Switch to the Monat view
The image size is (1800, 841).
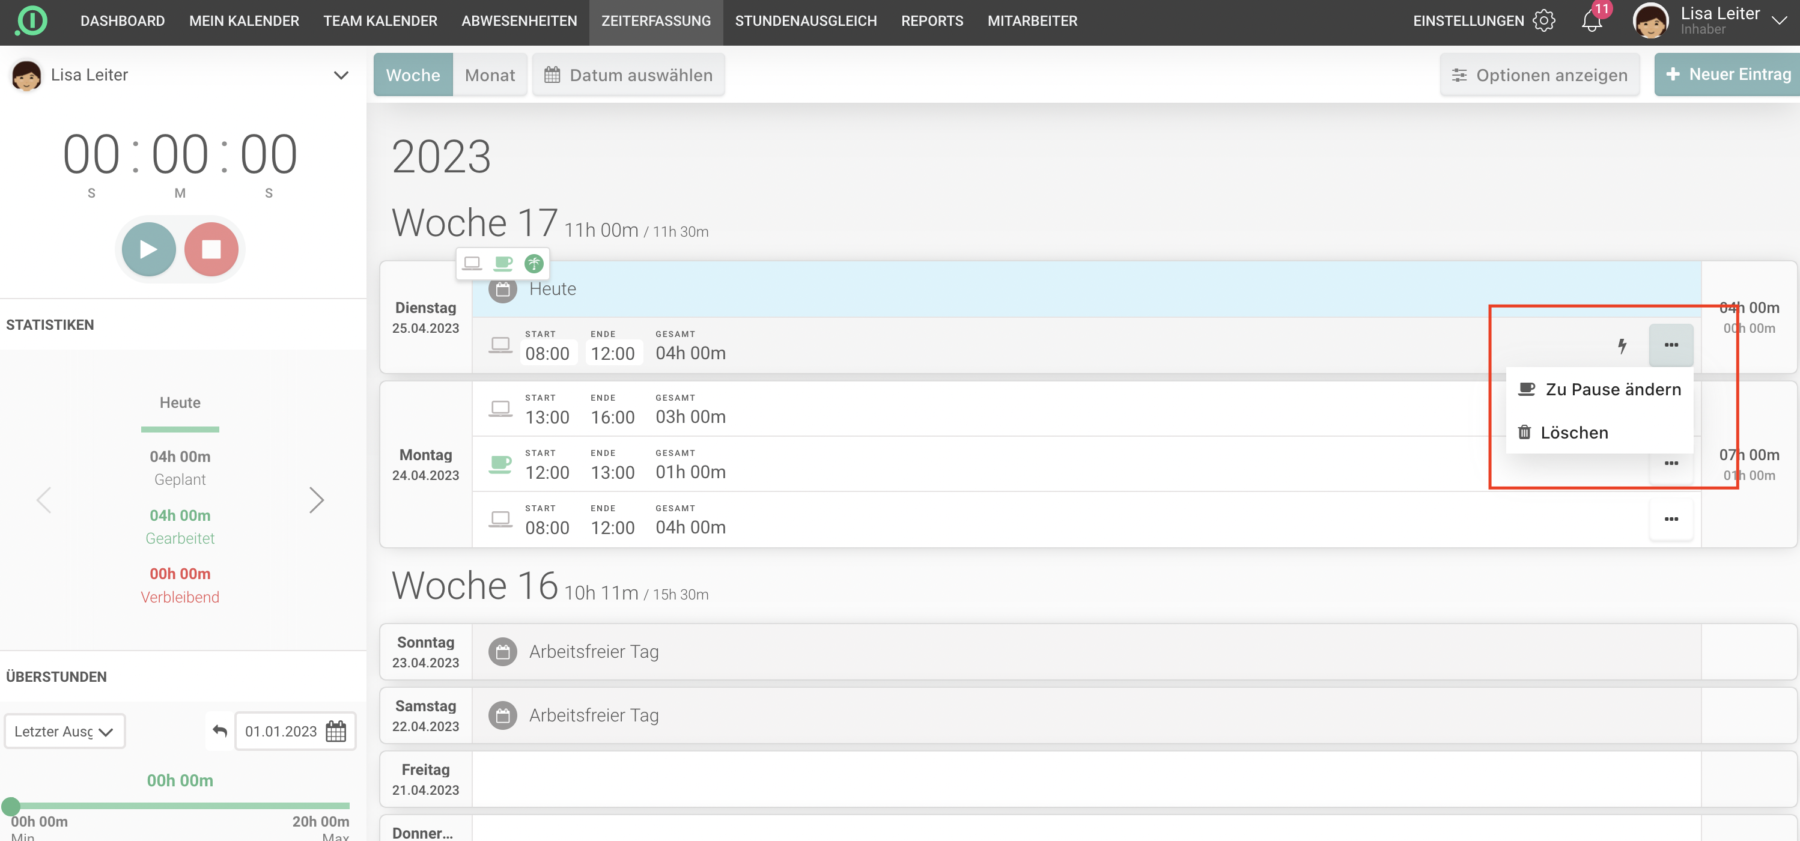coord(489,74)
